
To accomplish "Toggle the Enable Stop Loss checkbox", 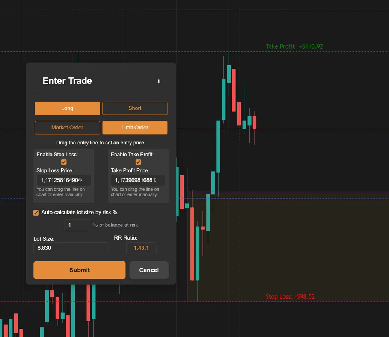I will [64, 162].
